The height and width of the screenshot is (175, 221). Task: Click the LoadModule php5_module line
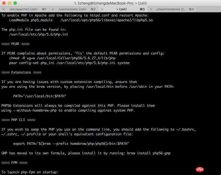point(81,20)
